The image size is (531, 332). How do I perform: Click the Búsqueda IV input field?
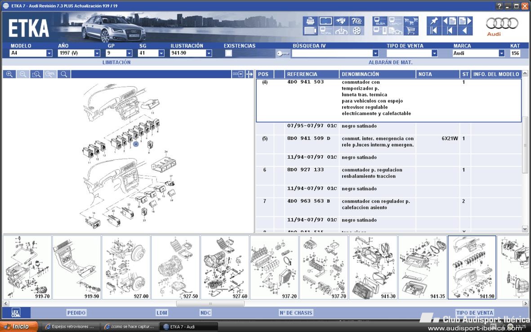coord(332,53)
